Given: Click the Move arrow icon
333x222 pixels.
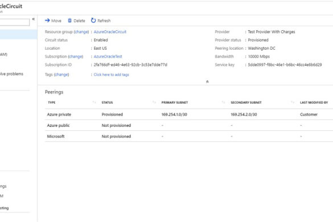Looking at the screenshot, I should (x=47, y=20).
